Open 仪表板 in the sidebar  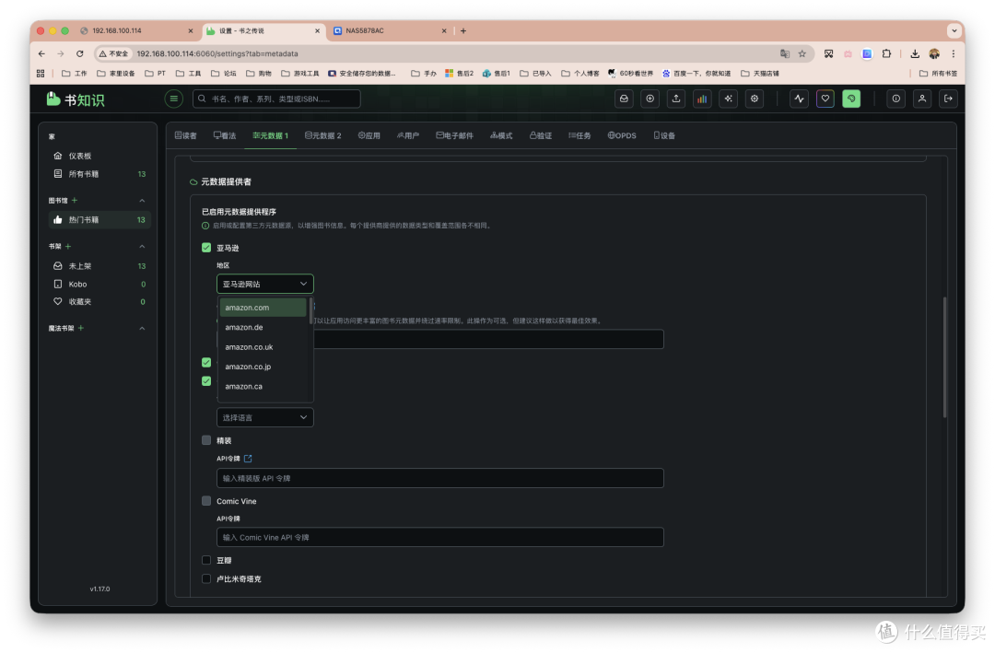coord(99,156)
